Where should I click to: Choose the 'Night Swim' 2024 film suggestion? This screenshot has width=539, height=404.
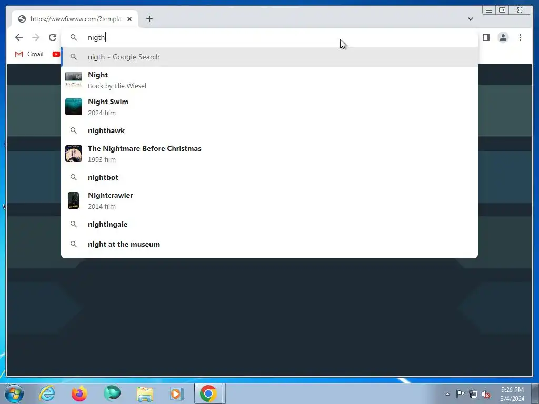(269, 107)
